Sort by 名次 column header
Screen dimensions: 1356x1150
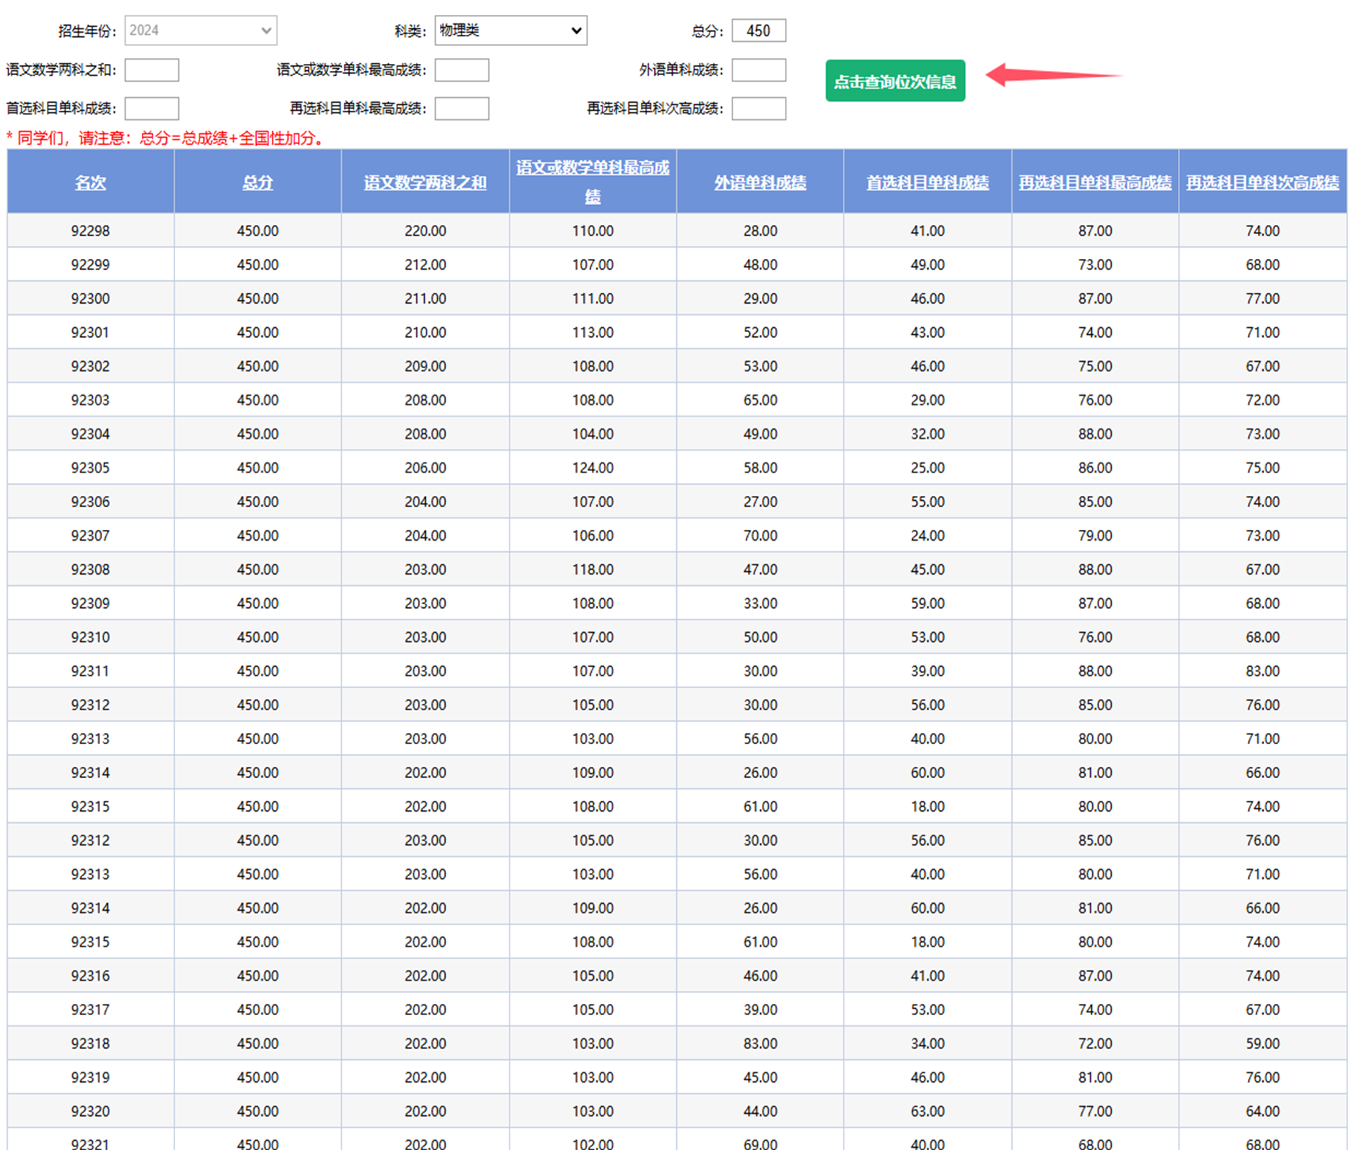click(90, 182)
